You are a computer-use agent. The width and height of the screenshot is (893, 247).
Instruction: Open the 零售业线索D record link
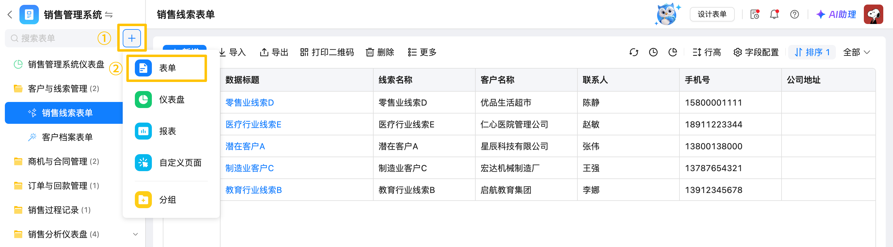[x=250, y=103]
